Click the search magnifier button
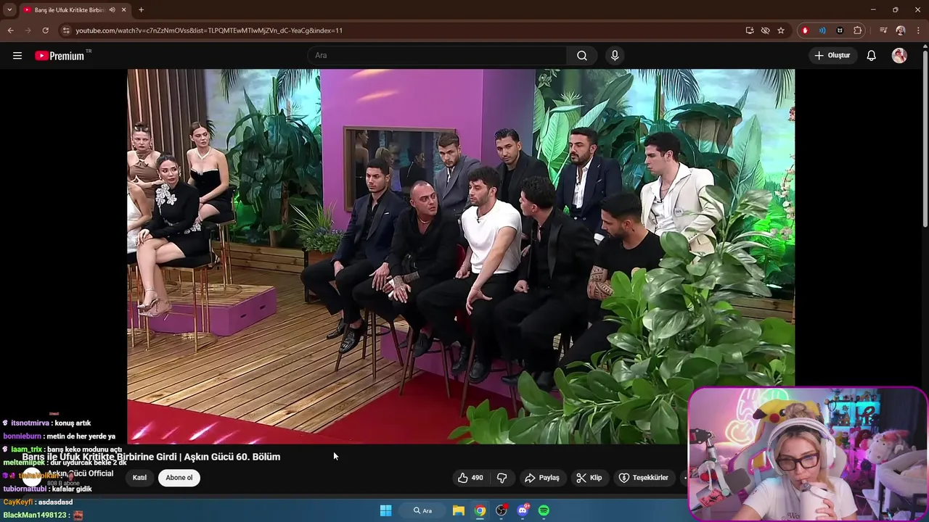The image size is (929, 522). [x=582, y=56]
